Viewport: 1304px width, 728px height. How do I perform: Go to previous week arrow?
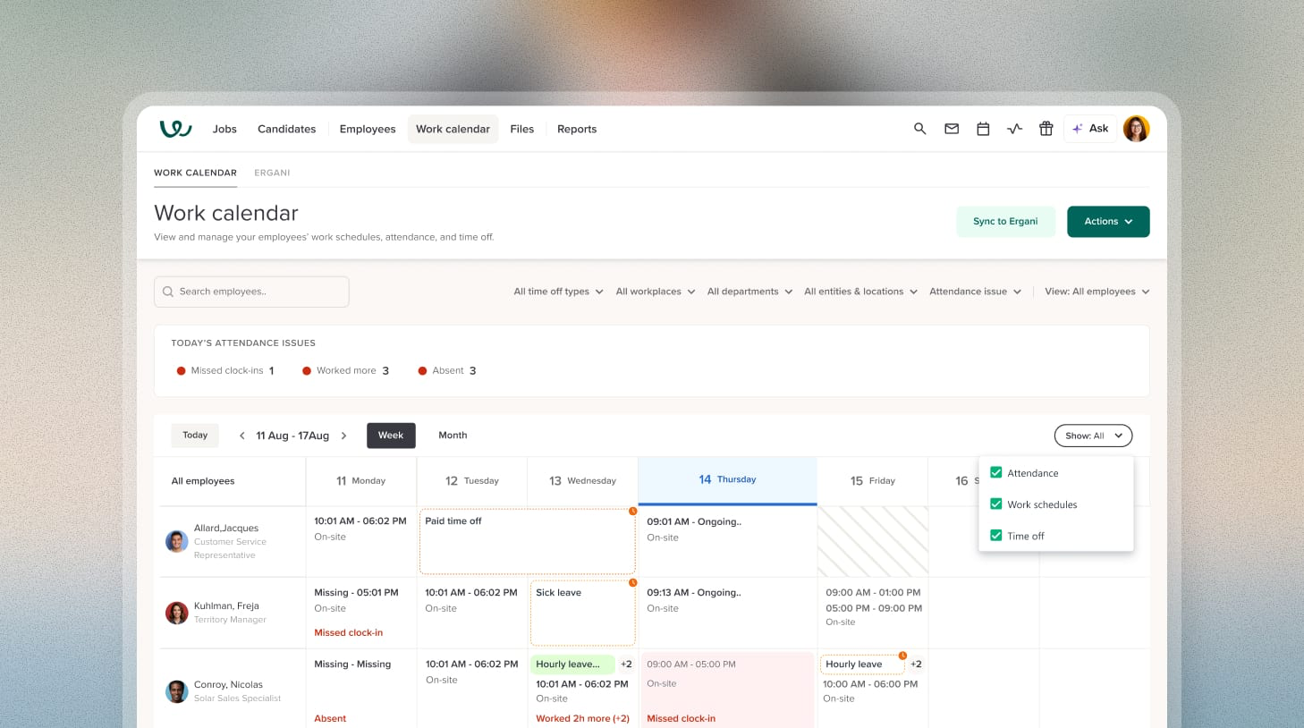[241, 436]
